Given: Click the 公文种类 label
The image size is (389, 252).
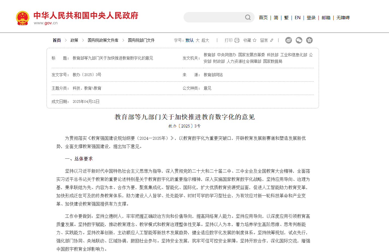Looking at the screenshot, I should coord(191,88).
